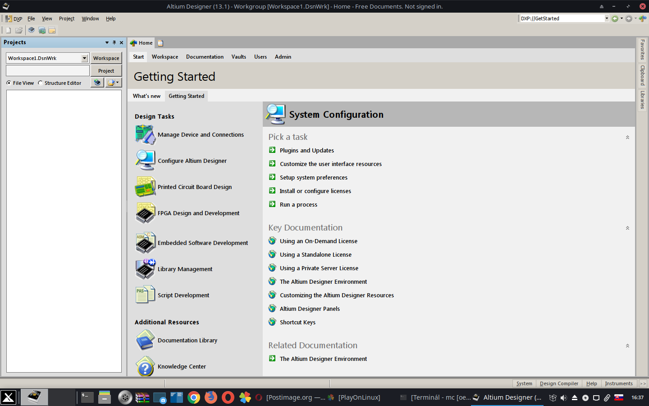The height and width of the screenshot is (406, 649).
Task: Open the Projects panel options dropdown arrow
Action: [x=107, y=42]
